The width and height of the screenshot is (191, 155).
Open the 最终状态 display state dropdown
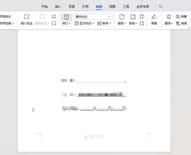click(x=93, y=17)
